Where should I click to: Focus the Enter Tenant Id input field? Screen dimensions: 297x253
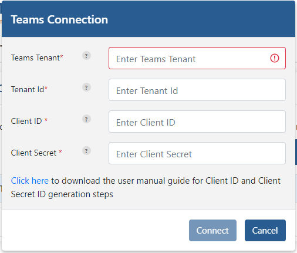pyautogui.click(x=197, y=90)
